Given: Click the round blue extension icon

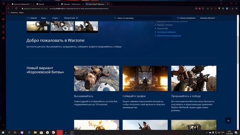Looking at the screenshot, I should 227,9.
